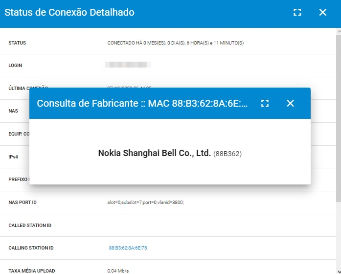Image resolution: width=341 pixels, height=274 pixels.
Task: Click the blurred LOGIN value
Action: click(128, 65)
